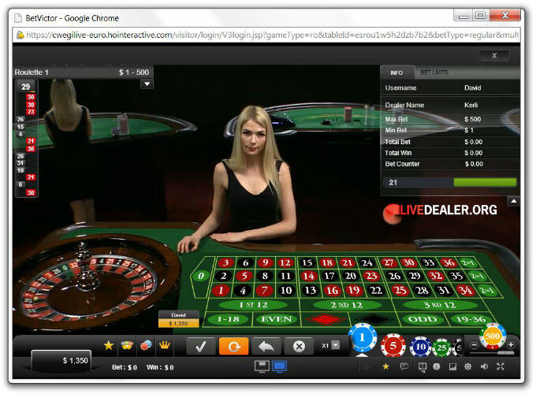Bet on the 1-18 field

point(228,319)
